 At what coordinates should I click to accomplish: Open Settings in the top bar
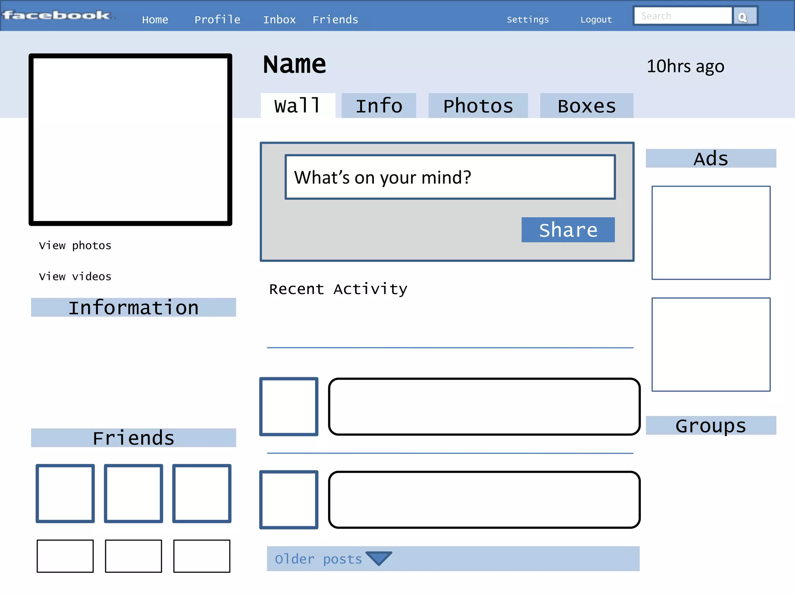click(528, 19)
